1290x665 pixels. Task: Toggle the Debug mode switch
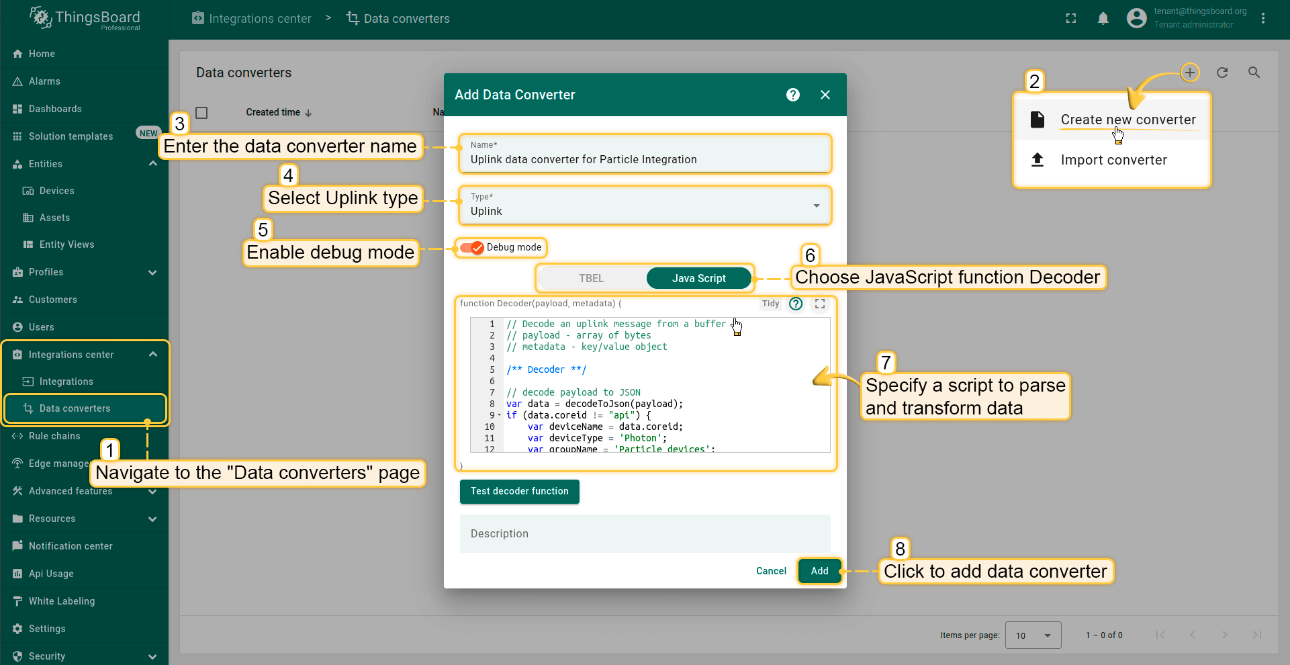pos(472,248)
